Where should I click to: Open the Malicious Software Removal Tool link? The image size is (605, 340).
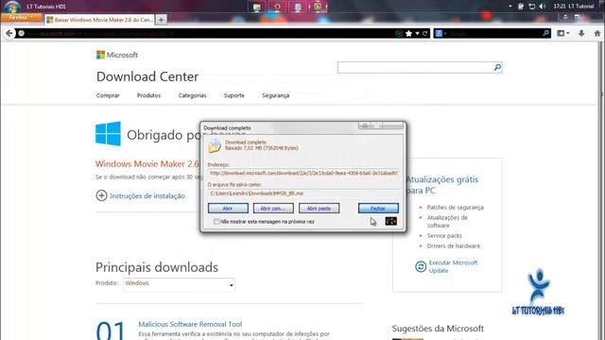tap(190, 324)
